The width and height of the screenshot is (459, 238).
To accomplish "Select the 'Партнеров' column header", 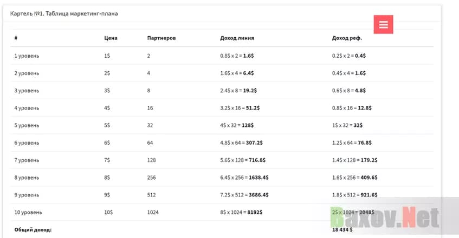I will [x=161, y=38].
